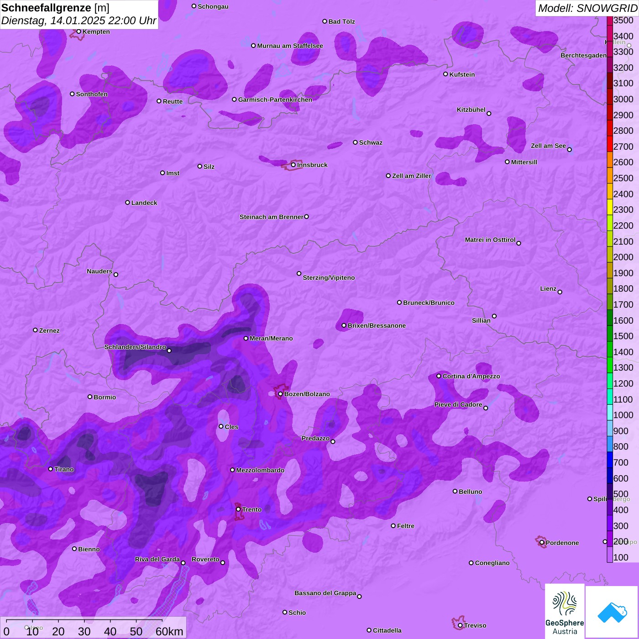Select the Kempten city marker

[x=79, y=31]
